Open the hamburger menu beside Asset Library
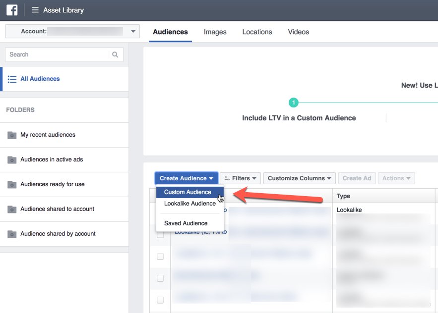The width and height of the screenshot is (438, 313). coord(35,10)
